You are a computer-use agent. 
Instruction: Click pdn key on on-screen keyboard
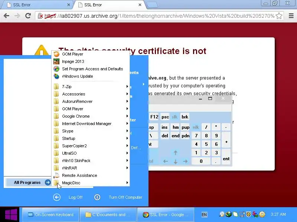[x=185, y=136]
